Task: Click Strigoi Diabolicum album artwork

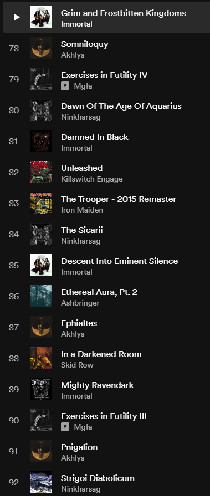Action: click(x=41, y=482)
